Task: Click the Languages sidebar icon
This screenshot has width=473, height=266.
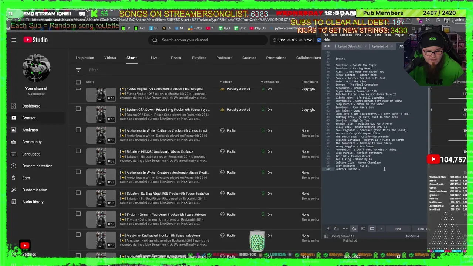Action: click(x=13, y=154)
